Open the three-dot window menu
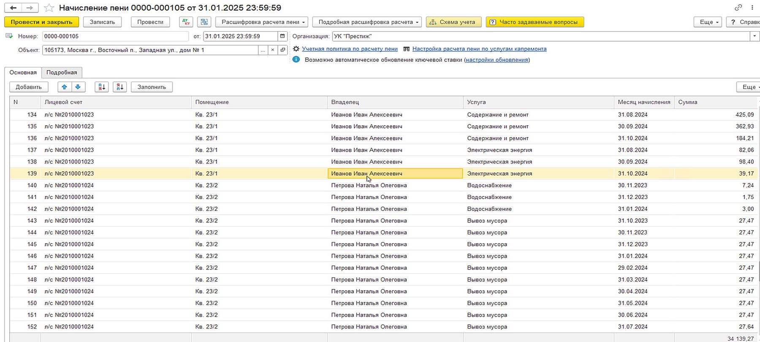The image size is (760, 342). 752,7
